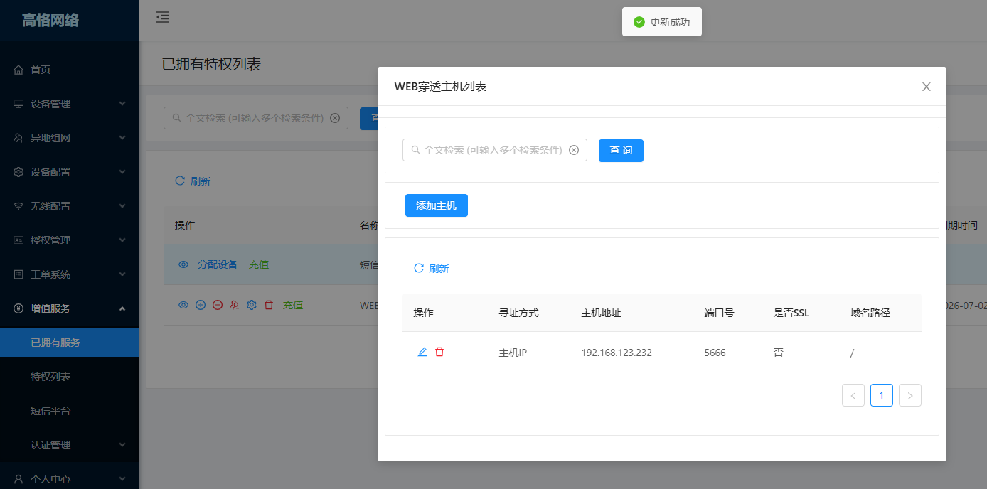The height and width of the screenshot is (489, 987).
Task: Clear the dialog search field with the x icon
Action: (x=574, y=150)
